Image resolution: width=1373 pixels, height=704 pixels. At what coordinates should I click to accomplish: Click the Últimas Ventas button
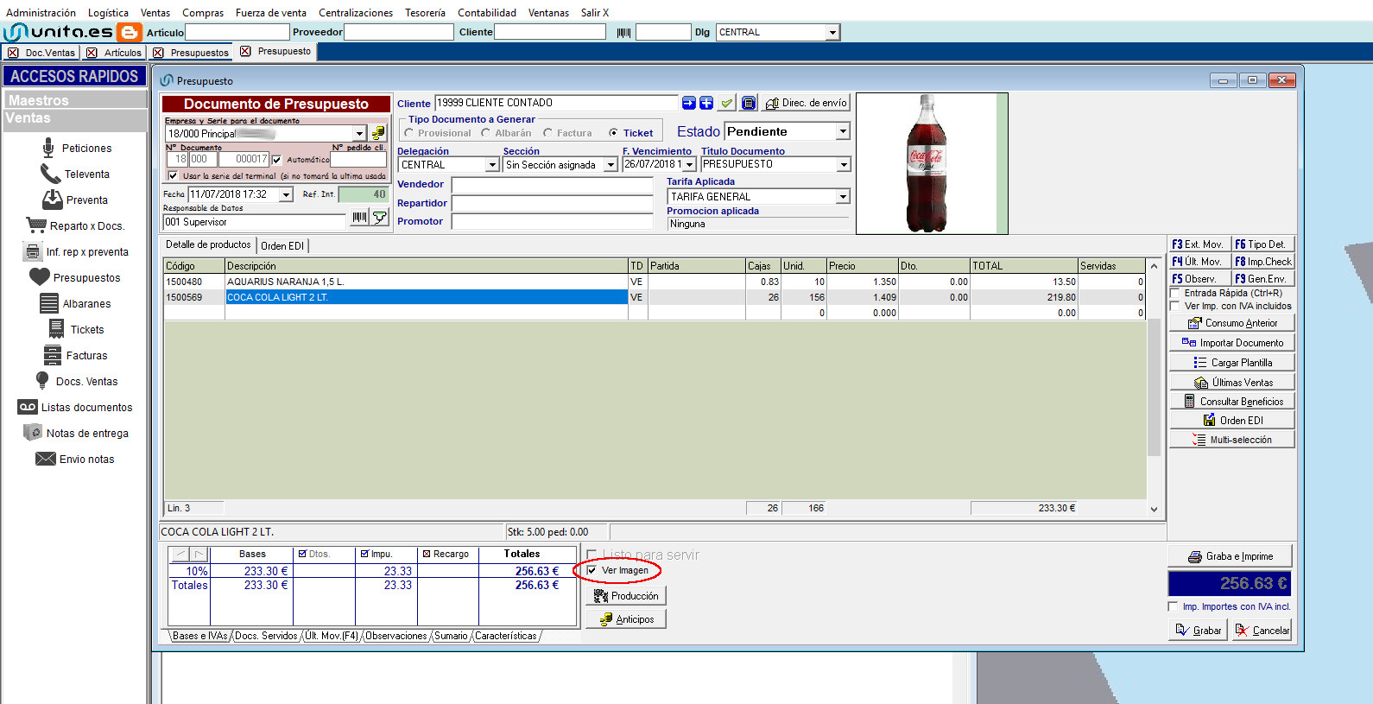point(1232,383)
